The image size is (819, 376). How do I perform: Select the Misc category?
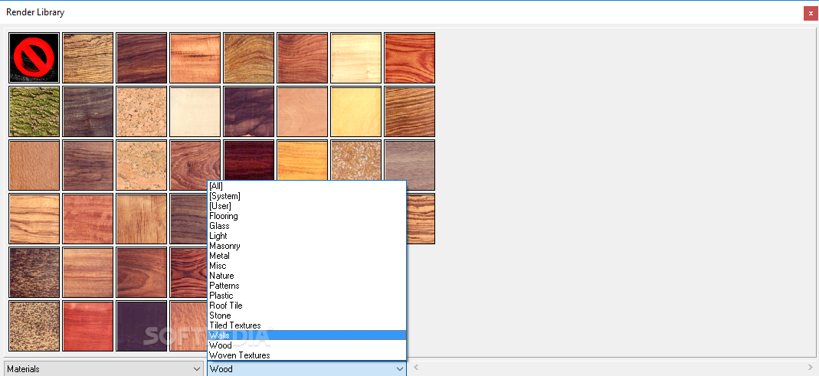[x=306, y=265]
